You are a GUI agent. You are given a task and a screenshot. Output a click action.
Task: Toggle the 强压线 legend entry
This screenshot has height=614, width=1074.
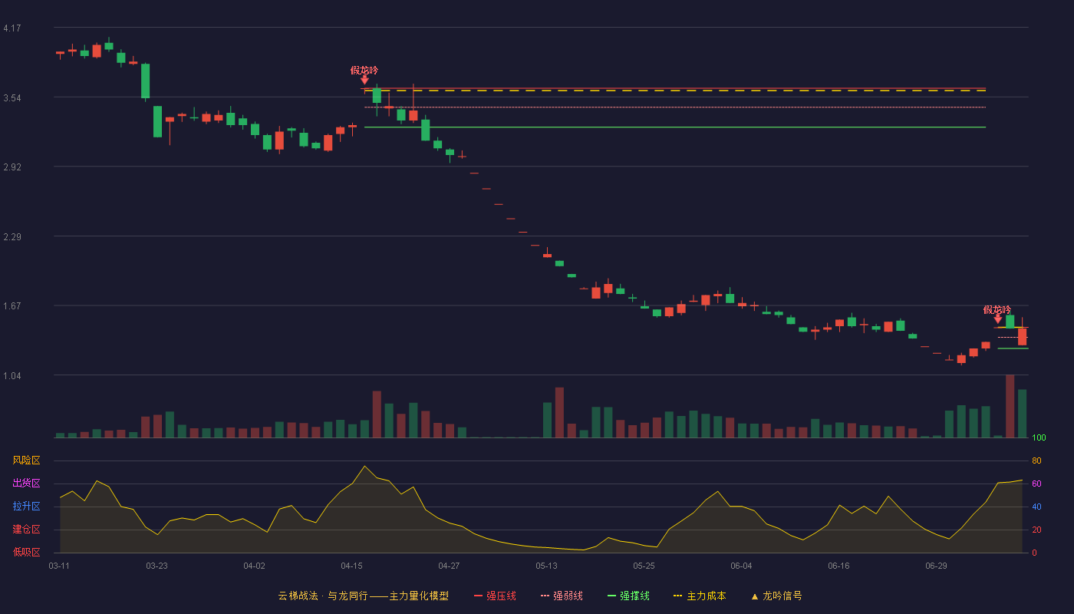pyautogui.click(x=495, y=596)
